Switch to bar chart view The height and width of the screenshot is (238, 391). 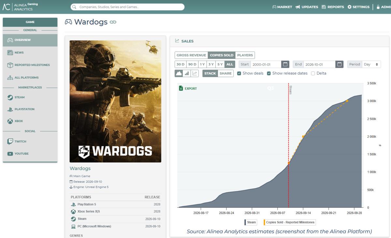click(187, 73)
